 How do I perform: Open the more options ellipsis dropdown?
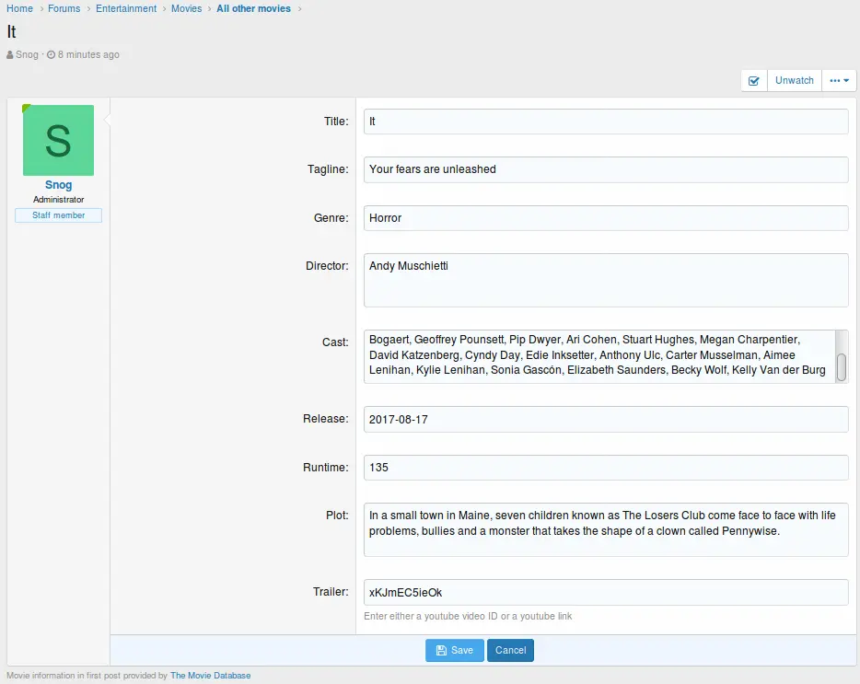click(x=840, y=81)
